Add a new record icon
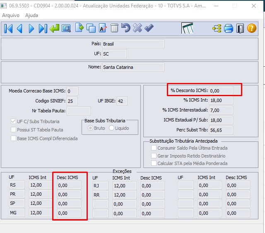 (x=79, y=27)
